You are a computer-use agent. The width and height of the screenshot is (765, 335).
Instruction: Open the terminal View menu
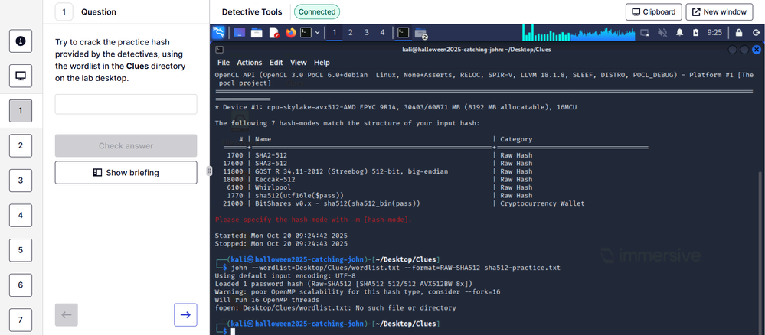(299, 63)
